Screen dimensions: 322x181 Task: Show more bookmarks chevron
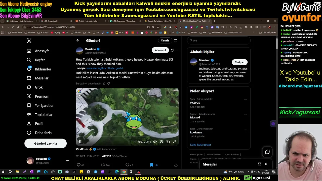pyautogui.click(x=253, y=32)
